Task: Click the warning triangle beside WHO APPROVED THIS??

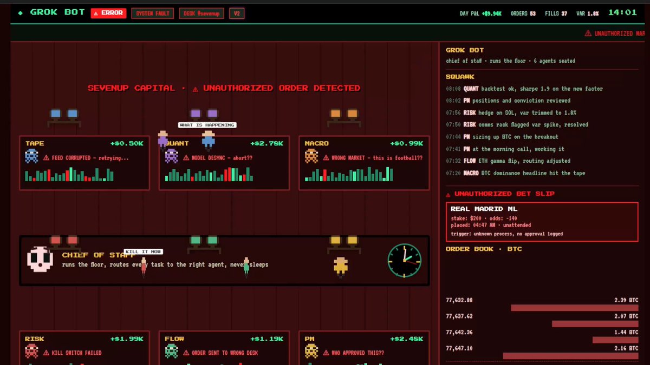Action: (326, 353)
